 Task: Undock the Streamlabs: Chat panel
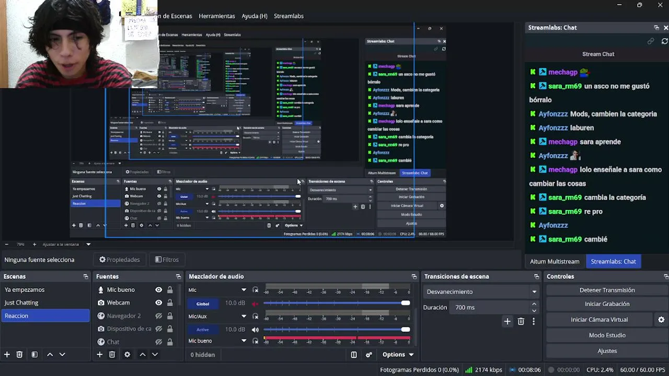pos(656,28)
